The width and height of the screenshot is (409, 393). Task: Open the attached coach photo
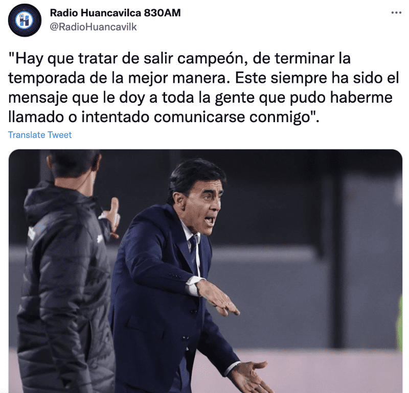click(206, 271)
